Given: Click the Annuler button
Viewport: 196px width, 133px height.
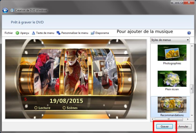Looking at the screenshot, I should [183, 127].
